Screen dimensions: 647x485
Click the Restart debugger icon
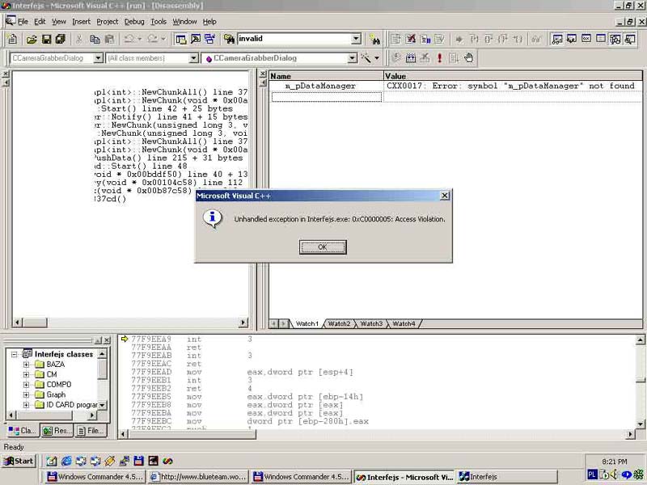pos(395,39)
